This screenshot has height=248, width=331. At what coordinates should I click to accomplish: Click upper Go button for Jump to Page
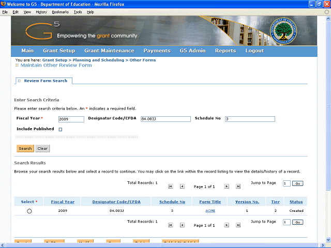[x=298, y=183]
